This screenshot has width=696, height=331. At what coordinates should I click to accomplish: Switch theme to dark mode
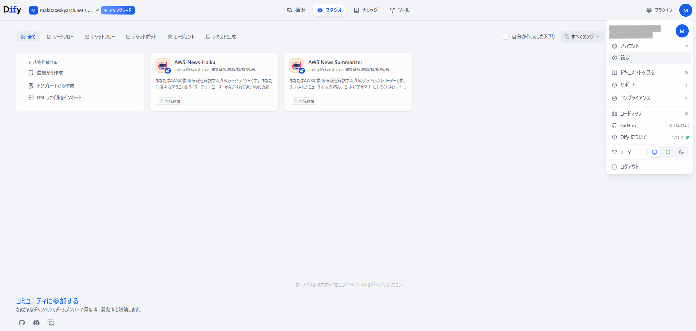681,152
